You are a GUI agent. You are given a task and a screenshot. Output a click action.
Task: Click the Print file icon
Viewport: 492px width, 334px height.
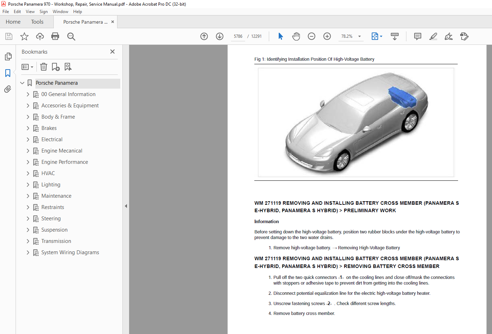click(55, 36)
